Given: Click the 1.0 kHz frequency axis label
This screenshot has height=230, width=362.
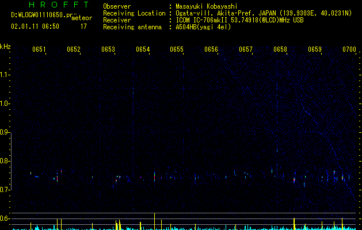Looking at the screenshot, I should pos(4,103).
